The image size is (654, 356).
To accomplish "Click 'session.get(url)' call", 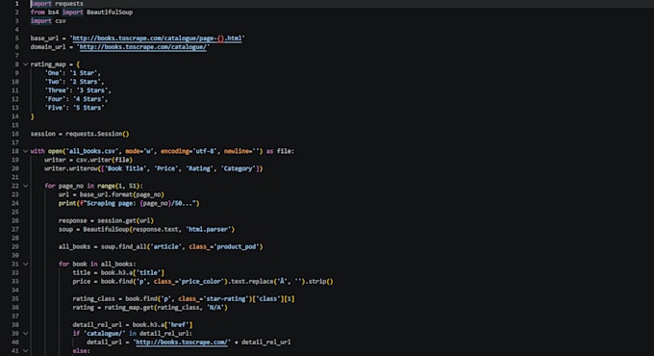I will pyautogui.click(x=126, y=220).
